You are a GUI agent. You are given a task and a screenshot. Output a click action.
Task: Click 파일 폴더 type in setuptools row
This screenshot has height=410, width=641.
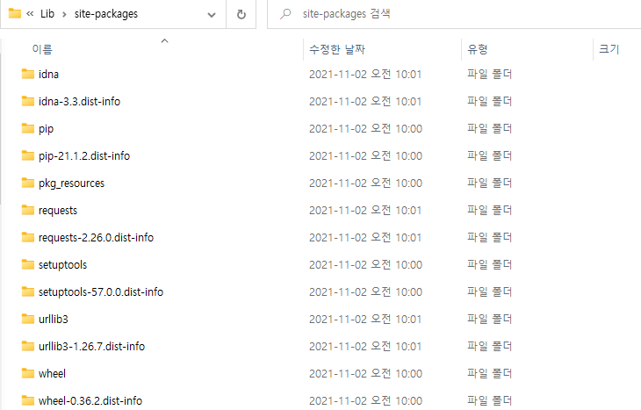(489, 265)
